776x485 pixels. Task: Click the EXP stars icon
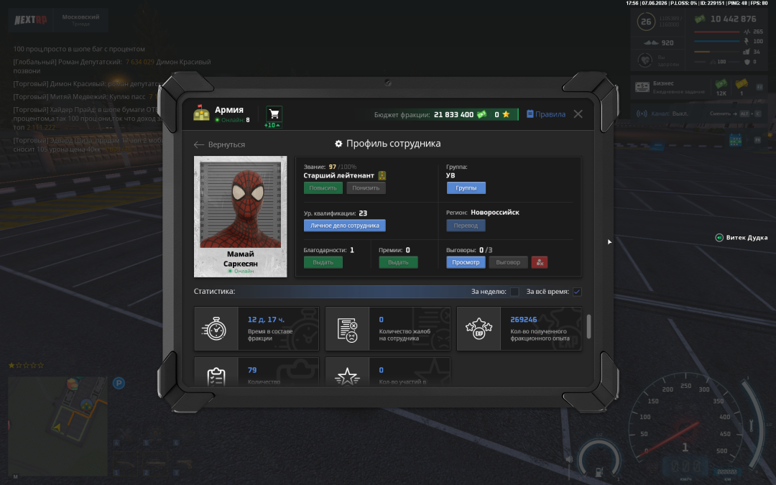(x=479, y=328)
